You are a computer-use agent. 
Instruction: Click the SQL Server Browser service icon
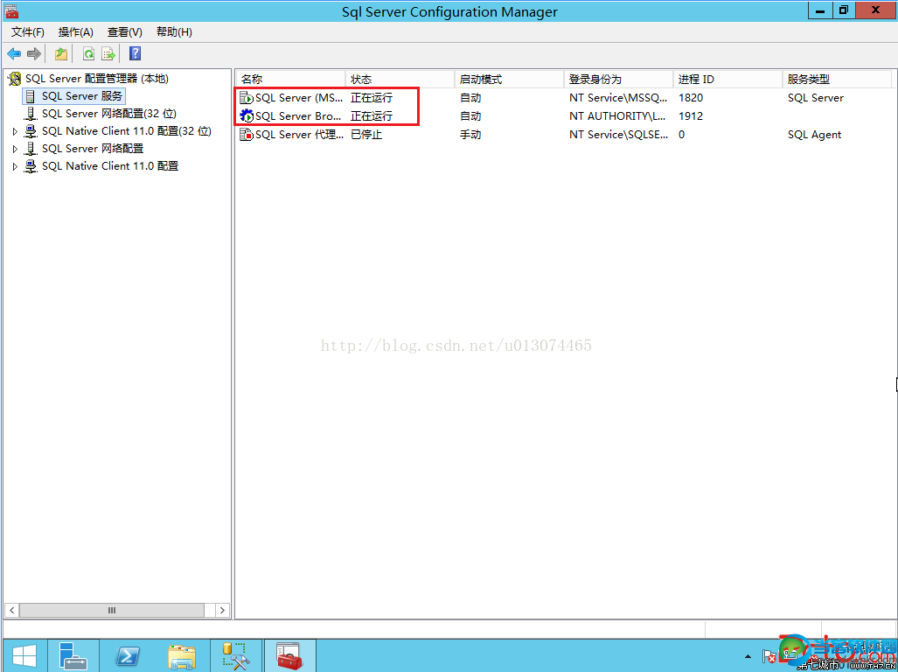pos(247,116)
